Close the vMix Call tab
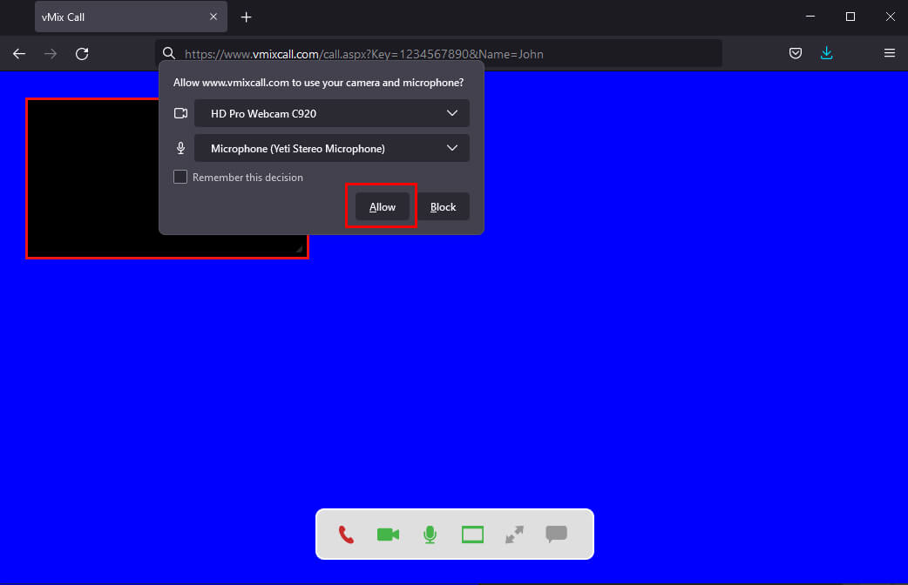This screenshot has height=585, width=908. point(213,17)
